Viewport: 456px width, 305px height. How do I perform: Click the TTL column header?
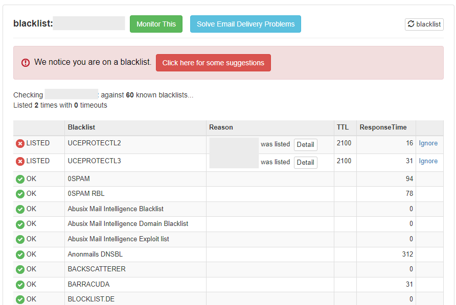point(343,128)
